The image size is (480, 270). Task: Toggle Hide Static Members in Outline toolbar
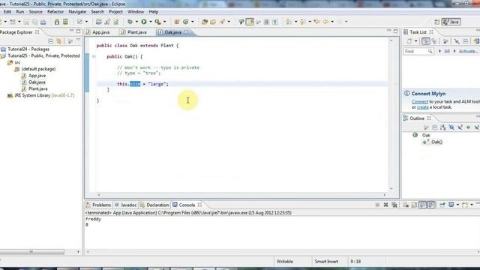pos(460,127)
